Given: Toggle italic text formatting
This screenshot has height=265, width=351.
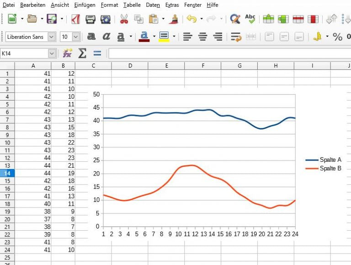Looking at the screenshot, I should (106, 37).
